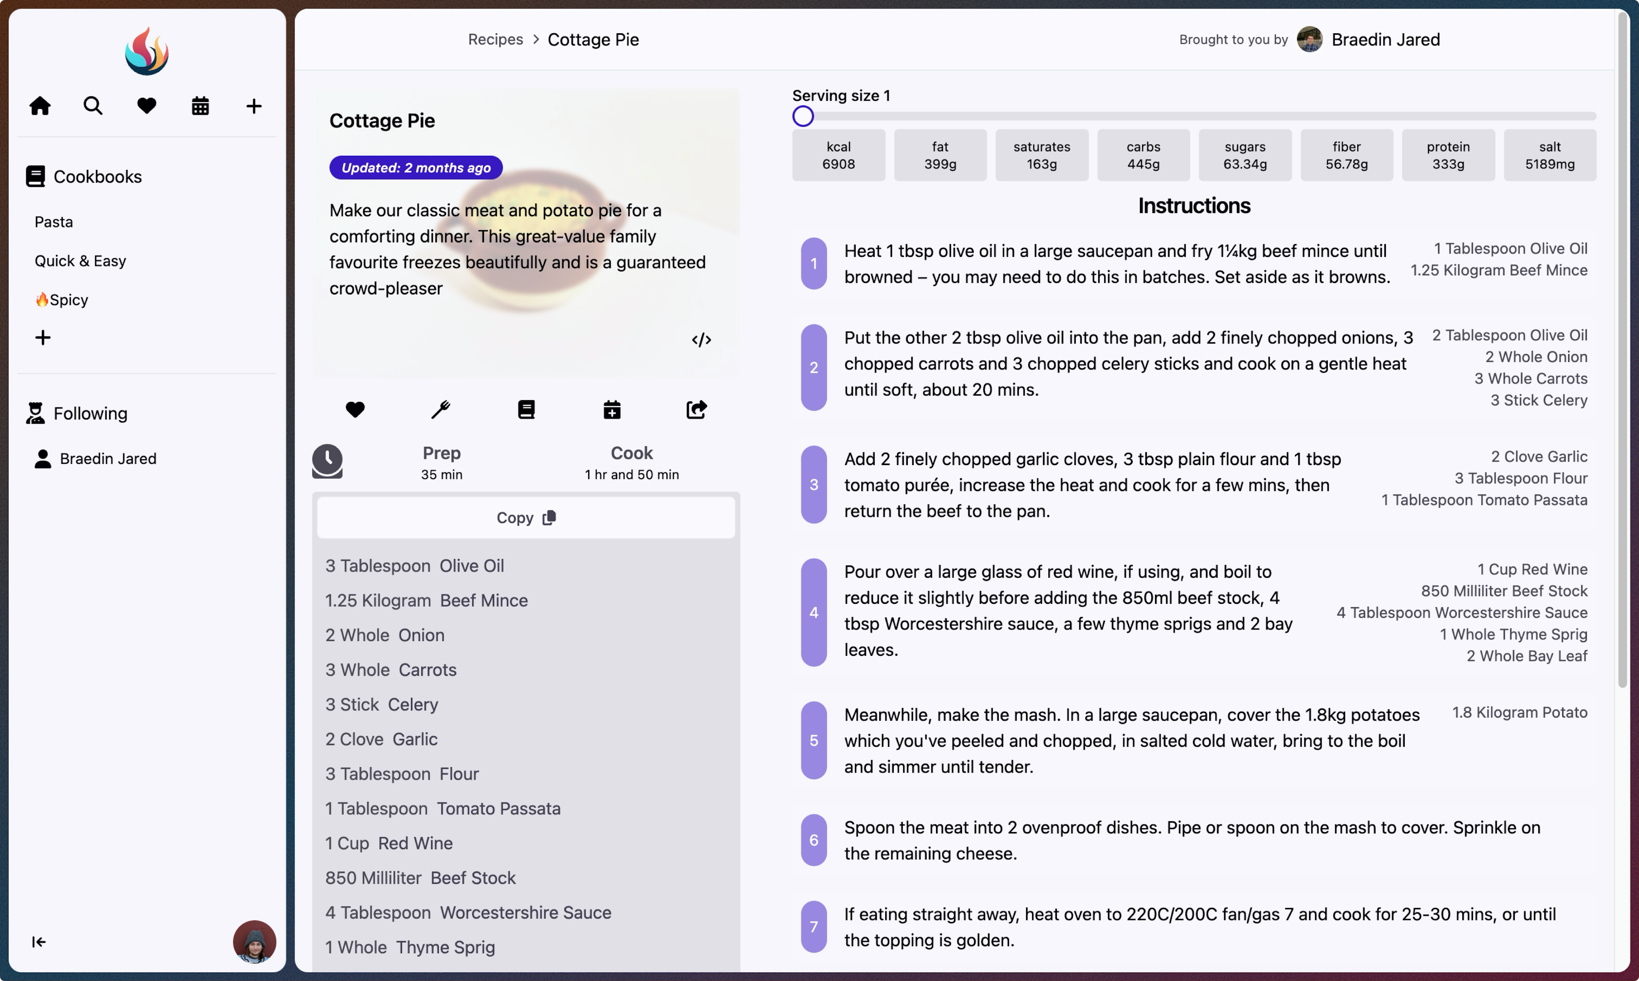The image size is (1639, 981).
Task: Open the search icon in sidebar
Action: pyautogui.click(x=93, y=106)
